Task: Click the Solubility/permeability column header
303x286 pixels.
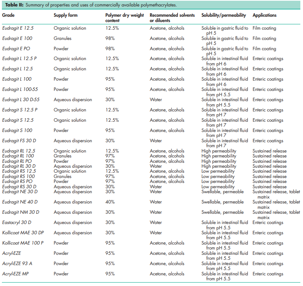Action: coord(224,16)
